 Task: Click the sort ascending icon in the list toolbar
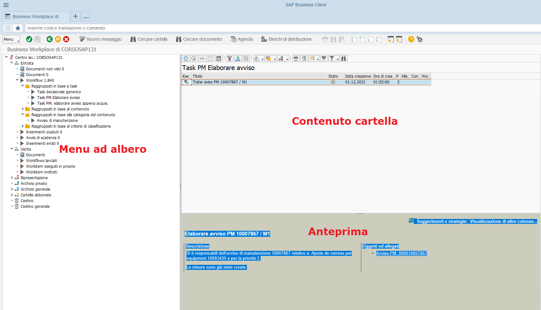click(x=229, y=58)
